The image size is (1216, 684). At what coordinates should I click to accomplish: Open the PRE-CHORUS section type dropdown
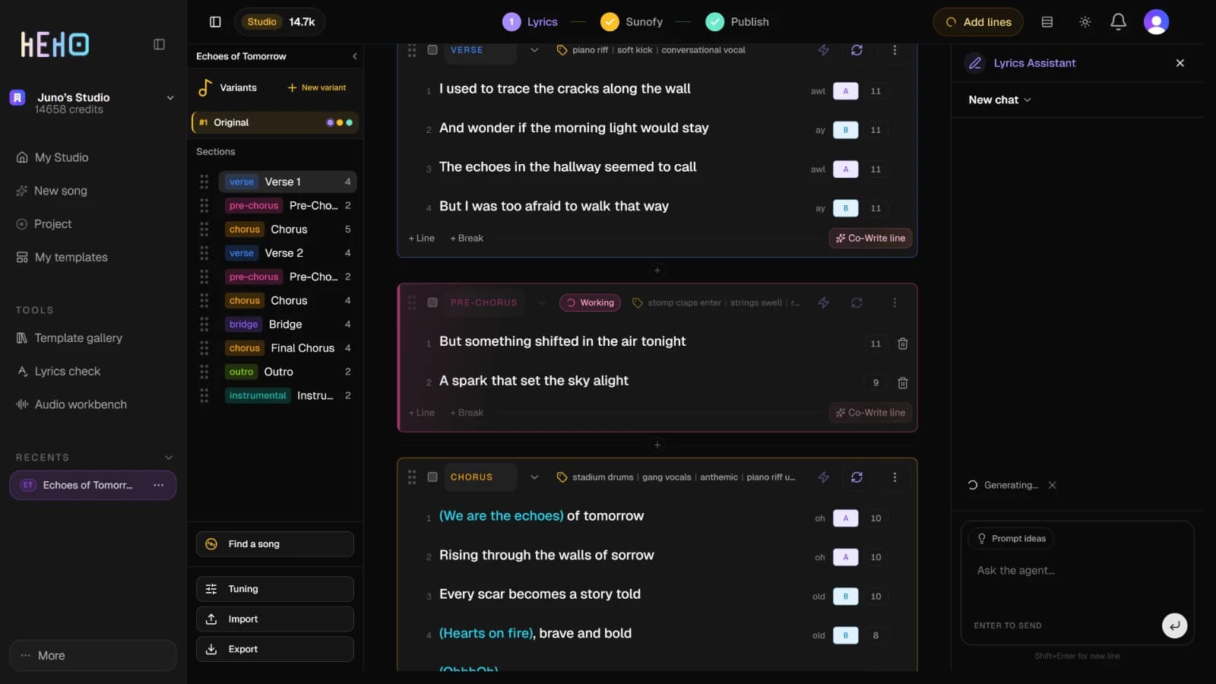tap(542, 302)
